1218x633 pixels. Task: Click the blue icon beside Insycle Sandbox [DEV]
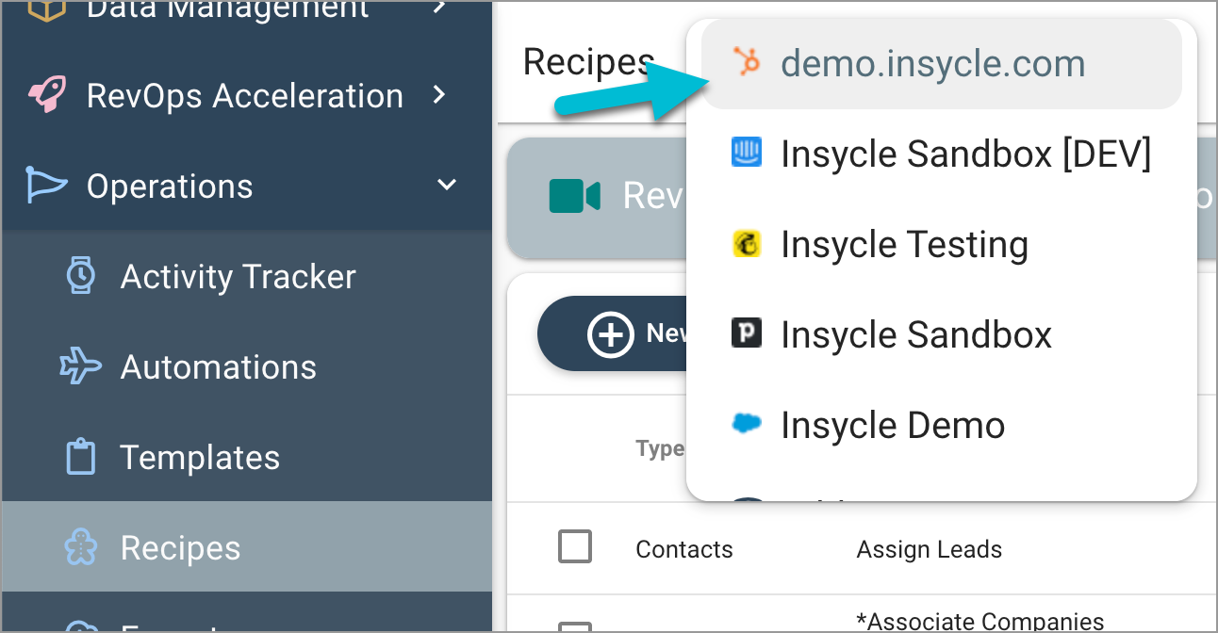(747, 154)
